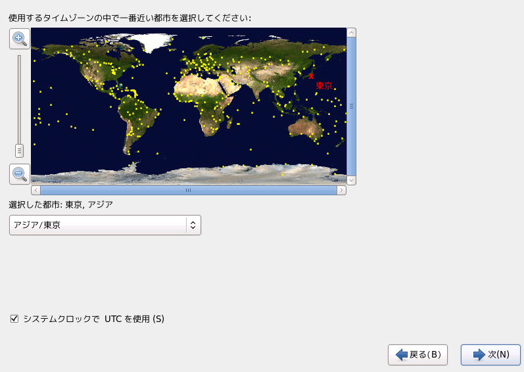524x372 pixels.
Task: Click the arrows on the timezone combo box
Action: [x=193, y=225]
